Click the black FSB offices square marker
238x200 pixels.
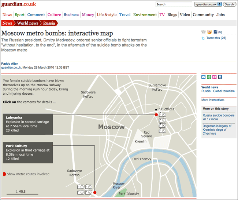pyautogui.click(x=156, y=109)
